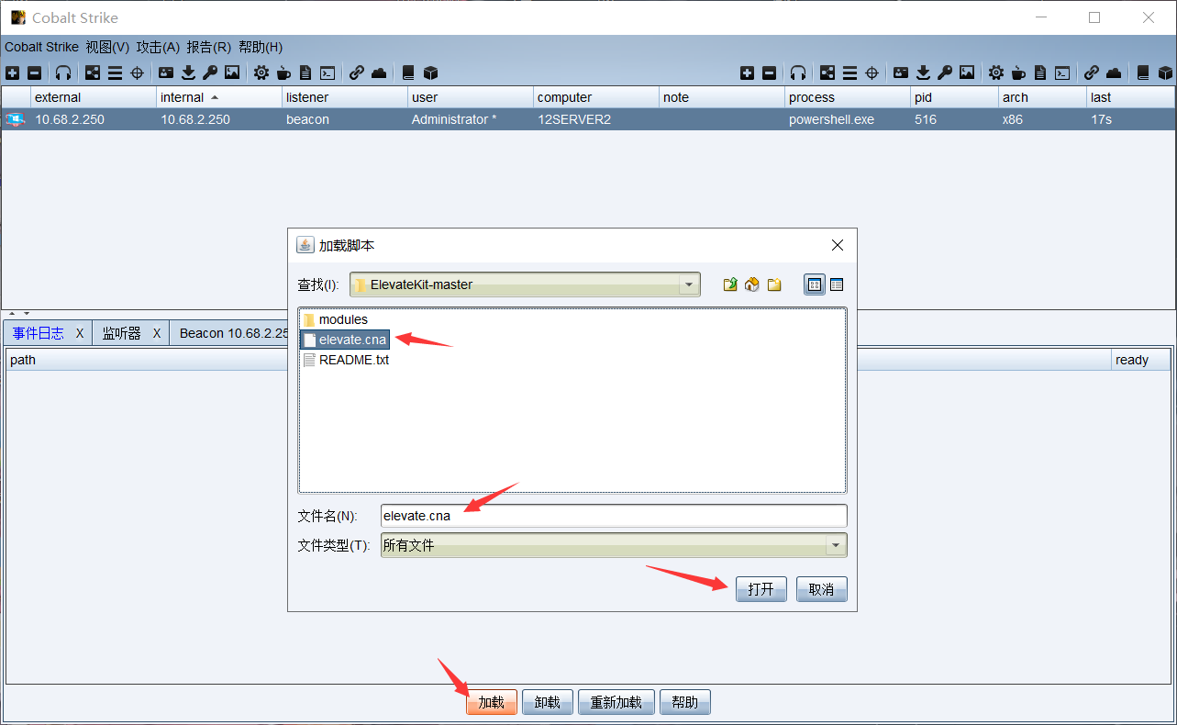
Task: Click gear icon in right toolbar set
Action: (996, 72)
